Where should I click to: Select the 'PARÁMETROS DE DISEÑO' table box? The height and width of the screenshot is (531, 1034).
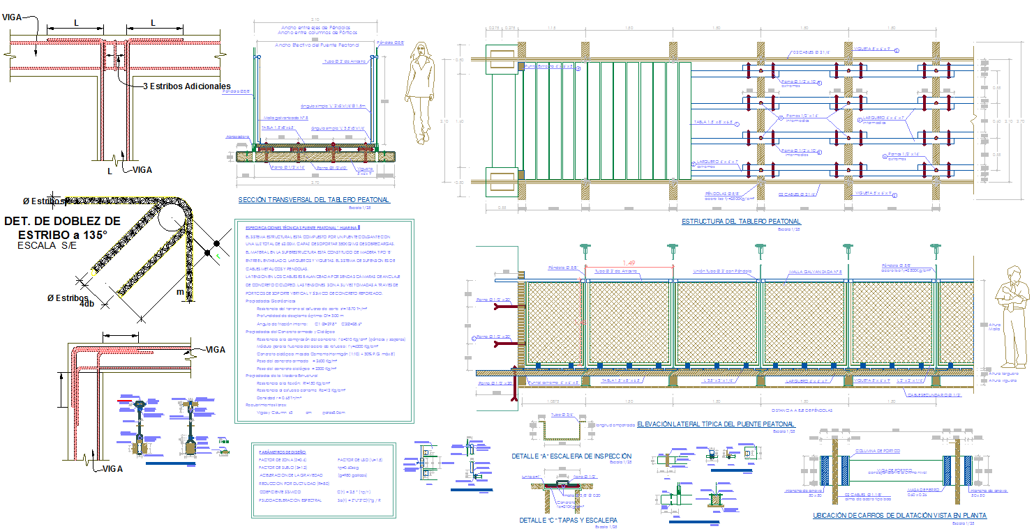tap(324, 481)
